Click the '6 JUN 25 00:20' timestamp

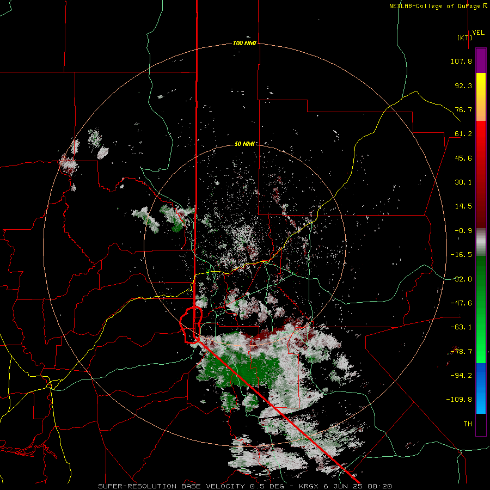[x=357, y=486]
